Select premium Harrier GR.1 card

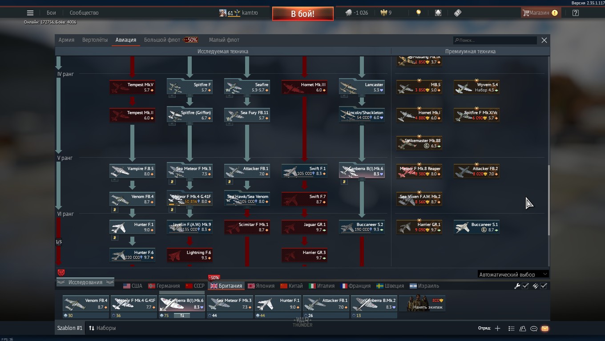click(x=419, y=227)
